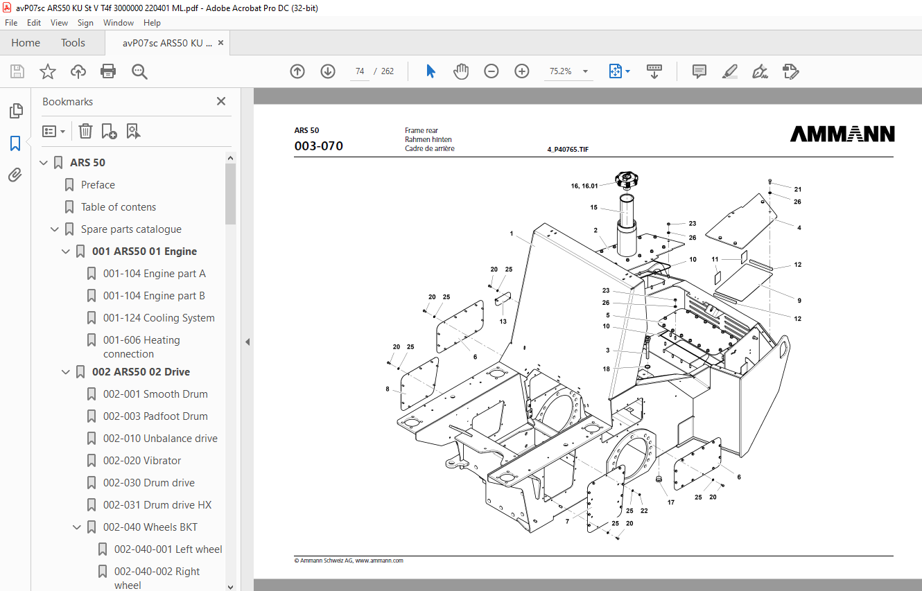Open 002-010 Unbalance drive bookmark

tap(160, 439)
